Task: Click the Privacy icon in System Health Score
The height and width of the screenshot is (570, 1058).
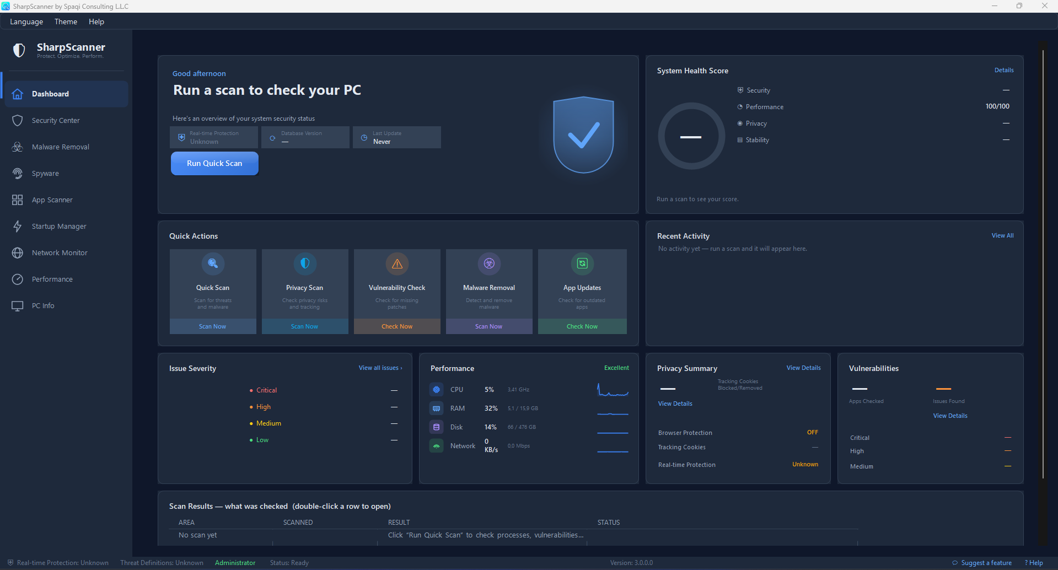Action: click(x=740, y=123)
